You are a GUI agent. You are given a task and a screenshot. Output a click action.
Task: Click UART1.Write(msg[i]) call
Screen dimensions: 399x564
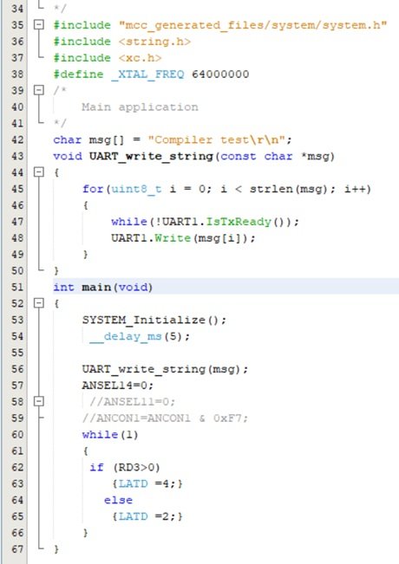point(183,238)
